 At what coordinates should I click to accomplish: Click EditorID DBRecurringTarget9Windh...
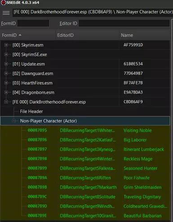87,206
